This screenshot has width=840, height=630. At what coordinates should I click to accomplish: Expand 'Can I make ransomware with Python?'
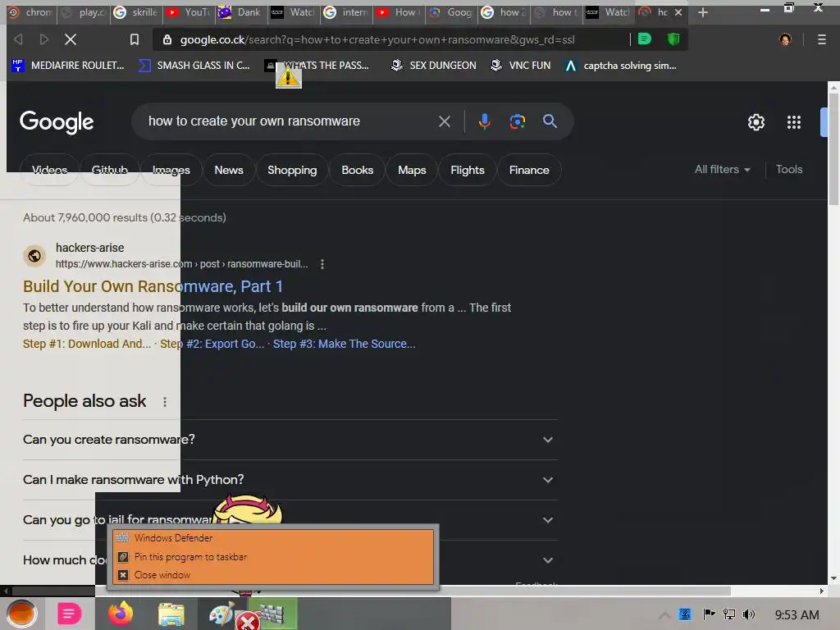[x=290, y=480]
